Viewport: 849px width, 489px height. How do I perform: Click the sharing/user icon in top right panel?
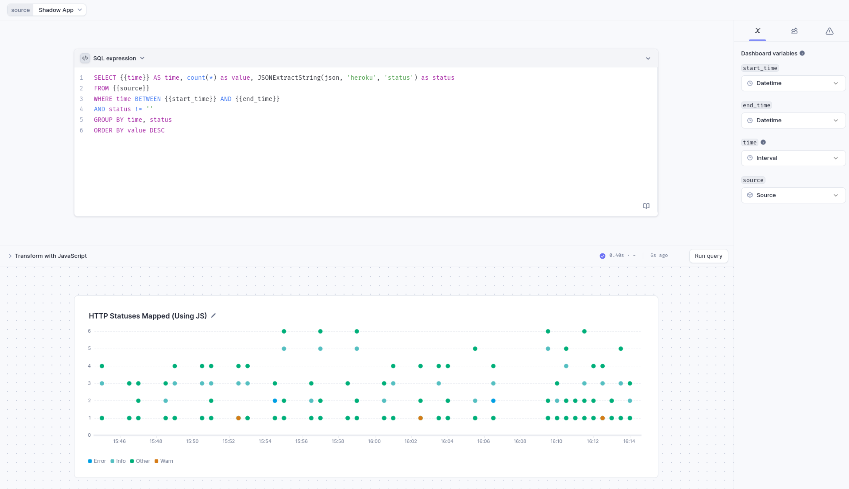coord(794,31)
